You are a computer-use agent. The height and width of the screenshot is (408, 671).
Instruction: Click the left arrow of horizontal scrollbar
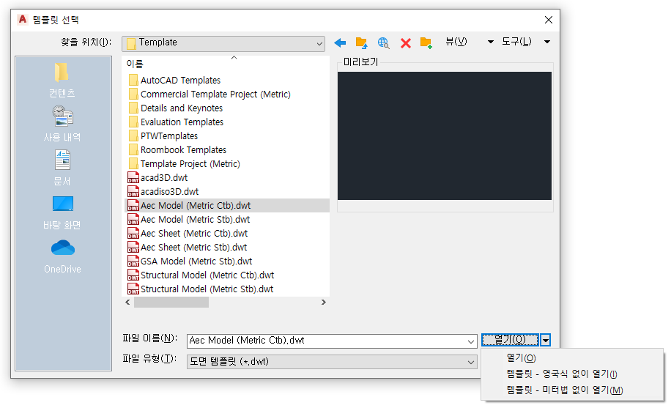point(128,303)
